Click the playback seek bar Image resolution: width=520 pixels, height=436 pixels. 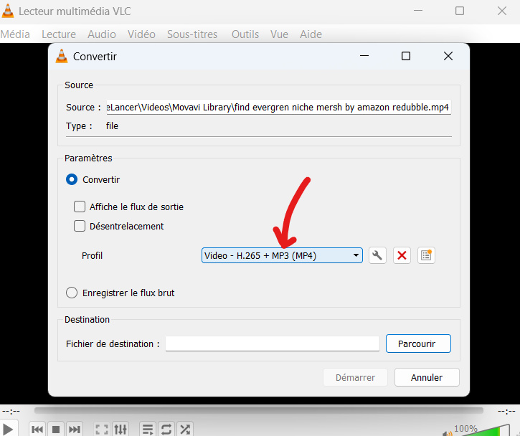tap(259, 411)
